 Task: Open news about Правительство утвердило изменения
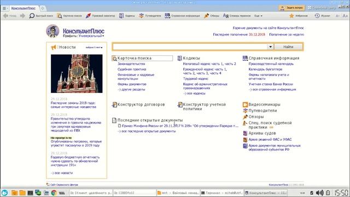tap(76, 124)
